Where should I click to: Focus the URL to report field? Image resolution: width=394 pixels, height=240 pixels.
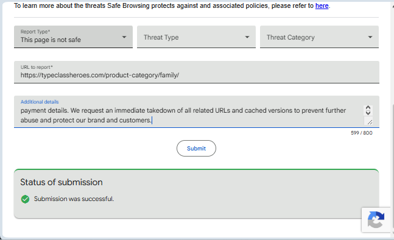coord(197,72)
